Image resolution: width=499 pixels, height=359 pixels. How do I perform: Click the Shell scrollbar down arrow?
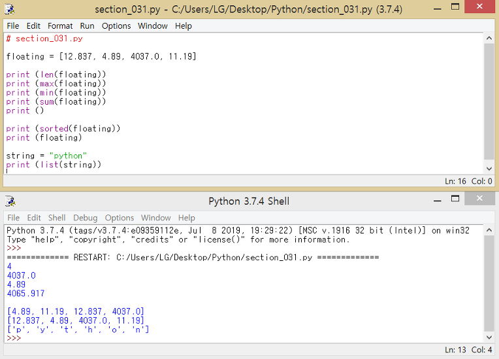point(489,337)
